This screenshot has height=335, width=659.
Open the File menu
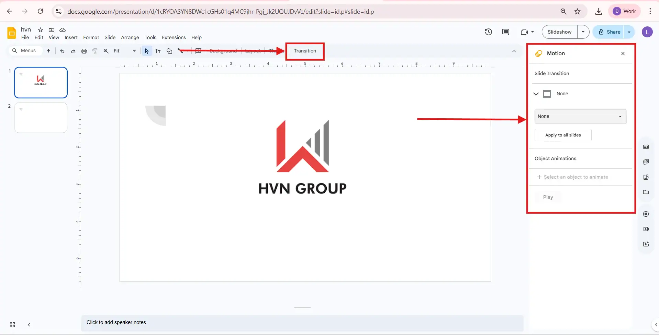coord(25,38)
